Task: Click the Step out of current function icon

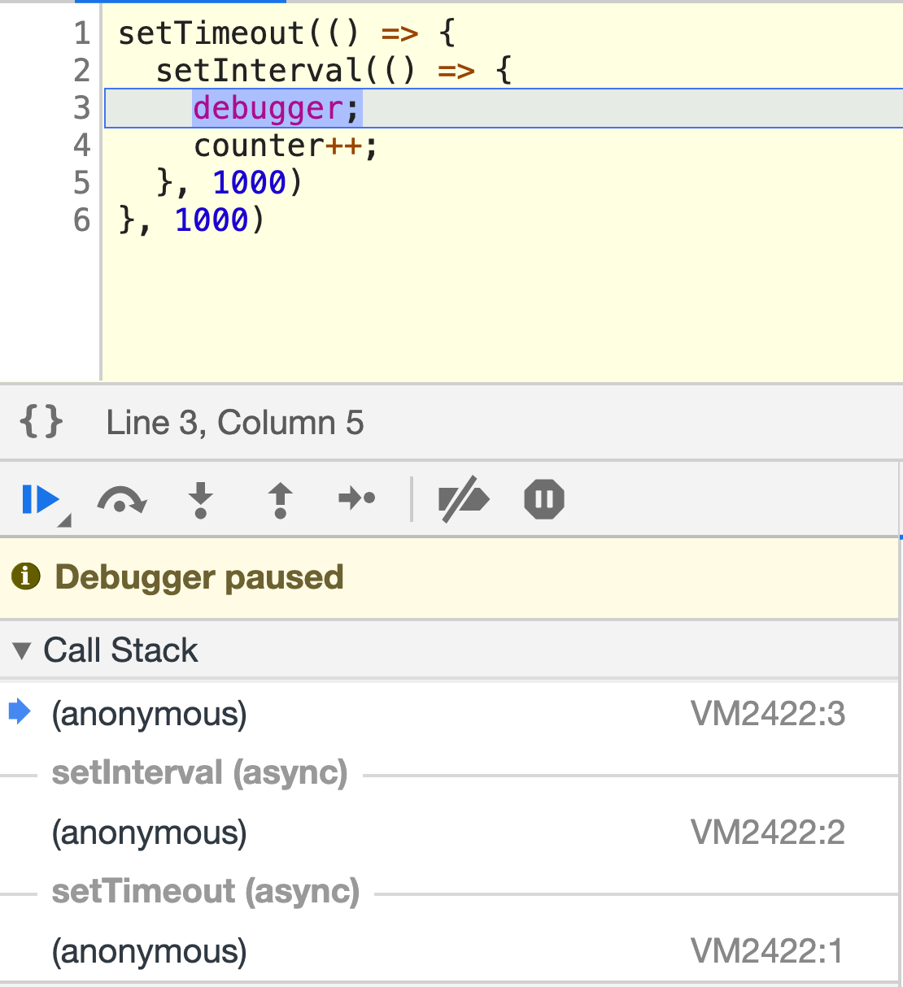Action: coord(279,499)
